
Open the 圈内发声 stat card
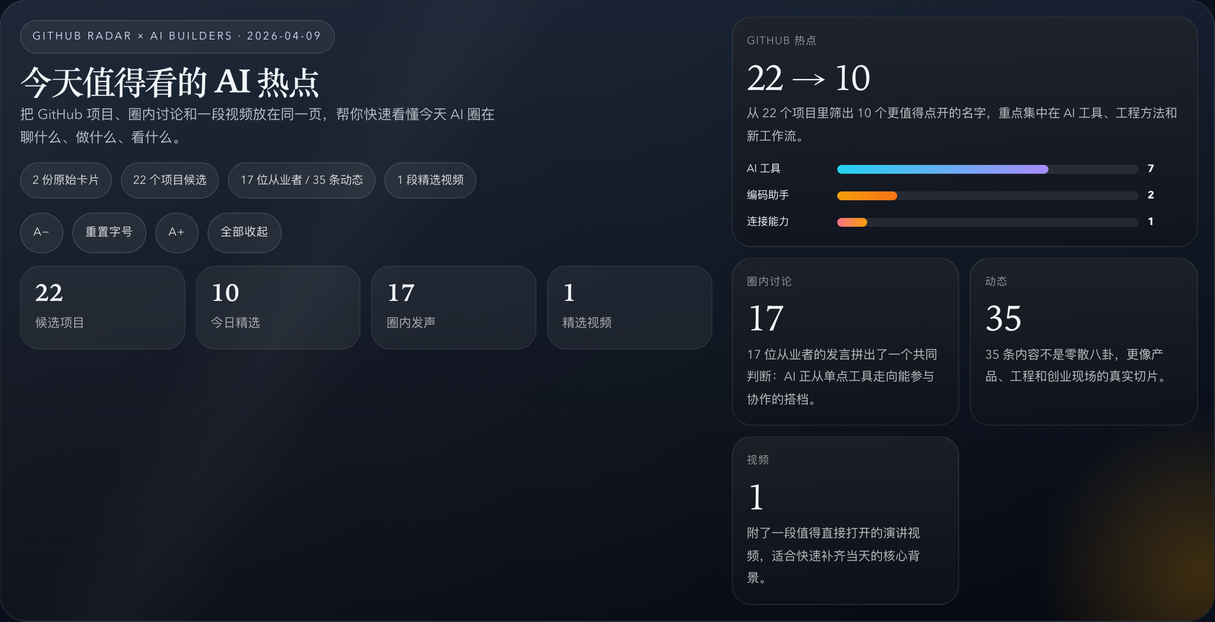[x=453, y=307]
